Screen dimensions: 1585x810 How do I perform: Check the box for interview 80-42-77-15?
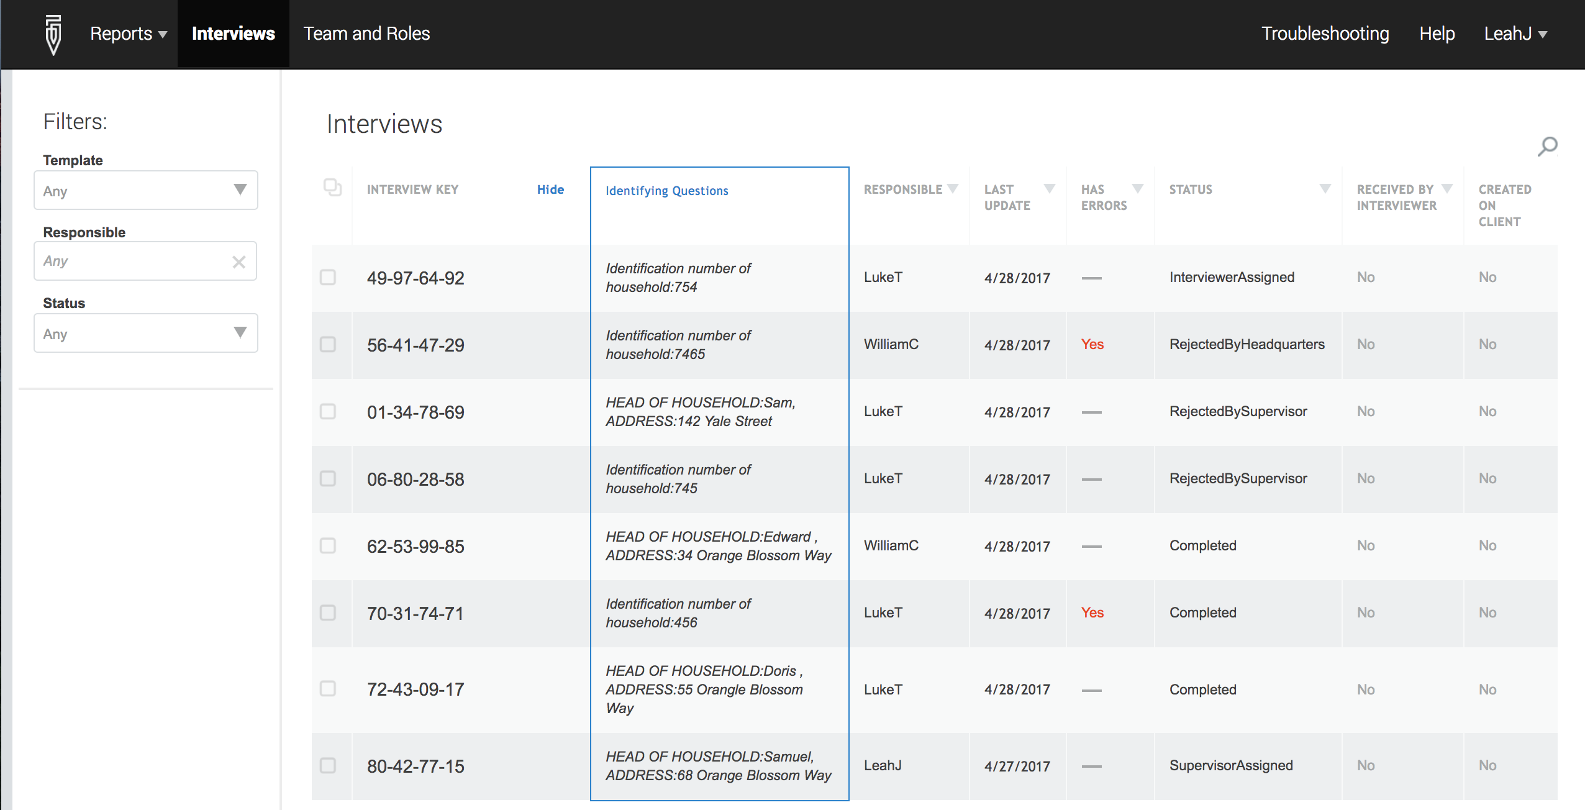(328, 765)
